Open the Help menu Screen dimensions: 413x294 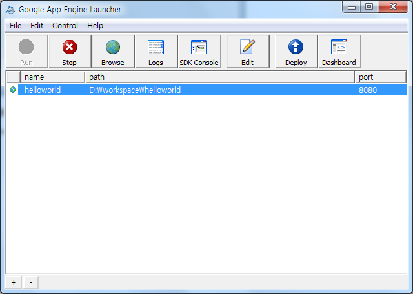click(x=95, y=26)
